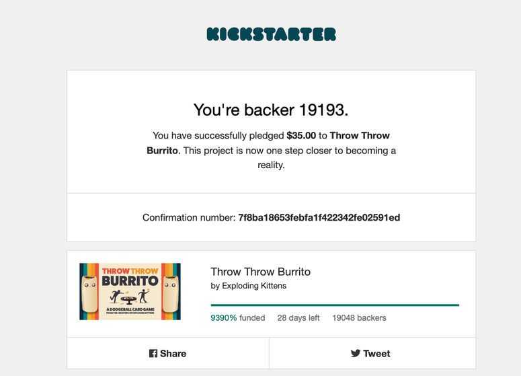Screen dimensions: 521x376
Task: Click the bold 'Throw Throw' name in the pledge message
Action: pyautogui.click(x=360, y=136)
